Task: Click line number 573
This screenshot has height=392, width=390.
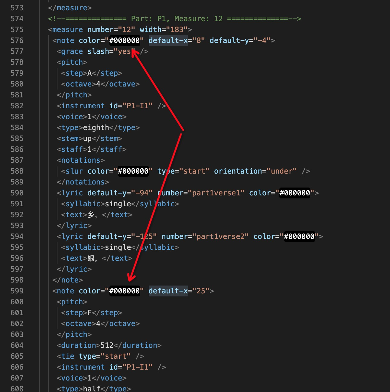Action: pos(17,8)
